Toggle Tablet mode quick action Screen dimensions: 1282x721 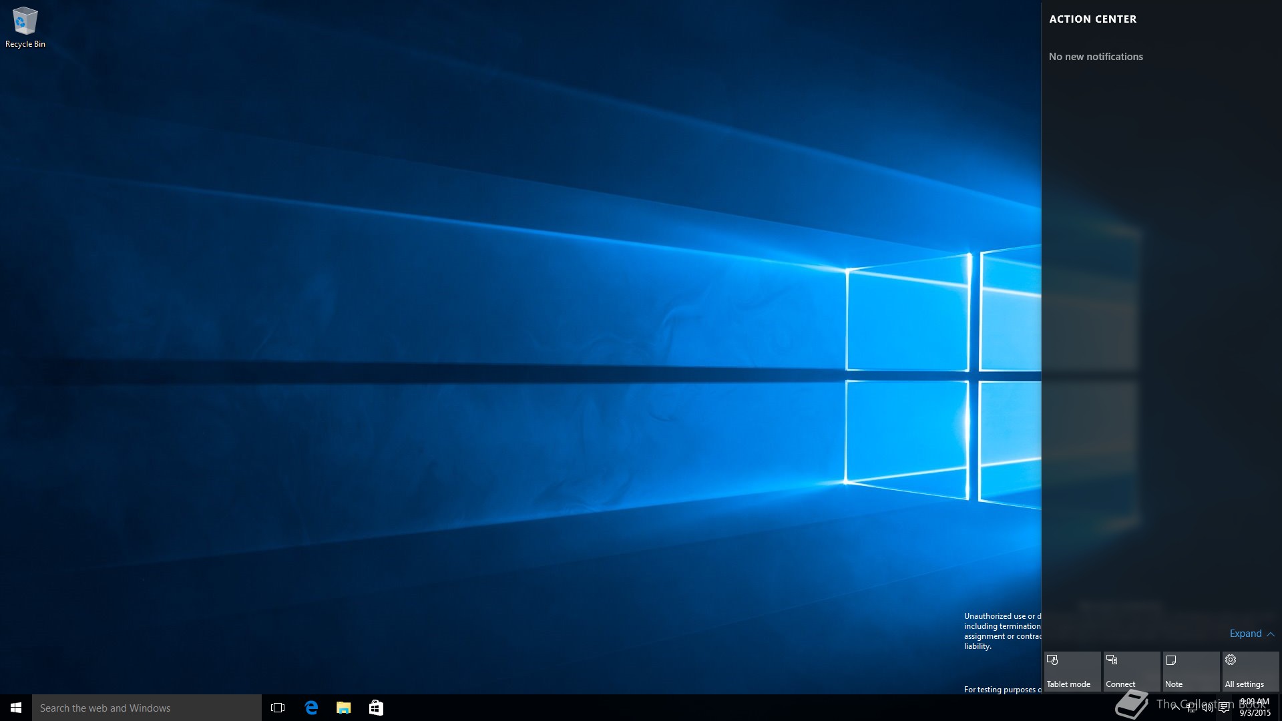(1072, 672)
